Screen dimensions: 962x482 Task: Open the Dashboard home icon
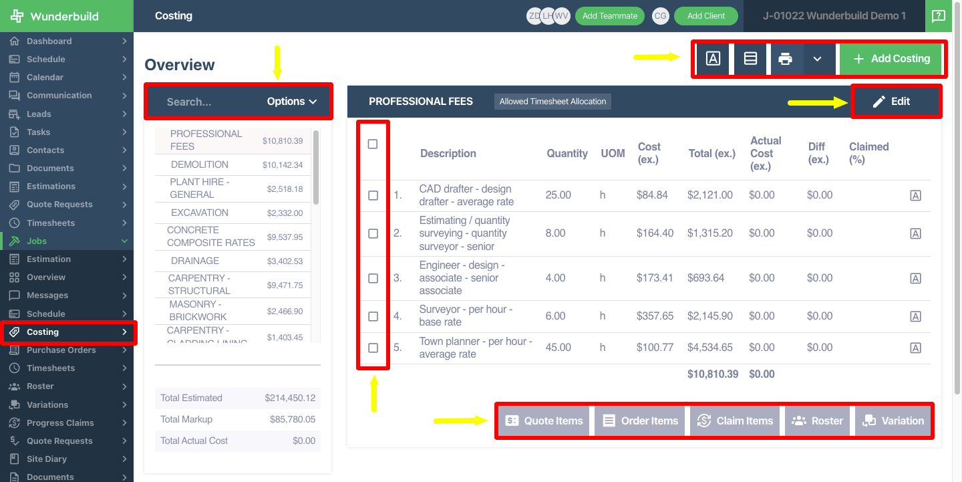(x=14, y=41)
